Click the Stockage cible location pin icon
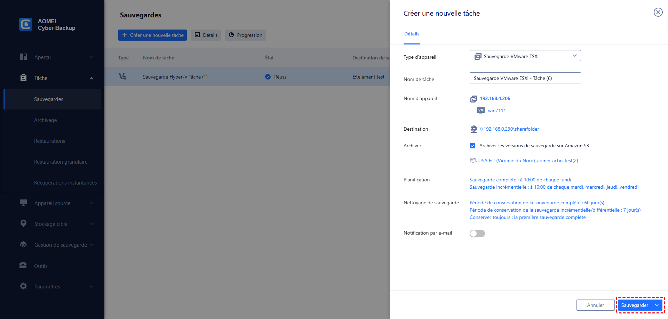668x319 pixels. 23,224
